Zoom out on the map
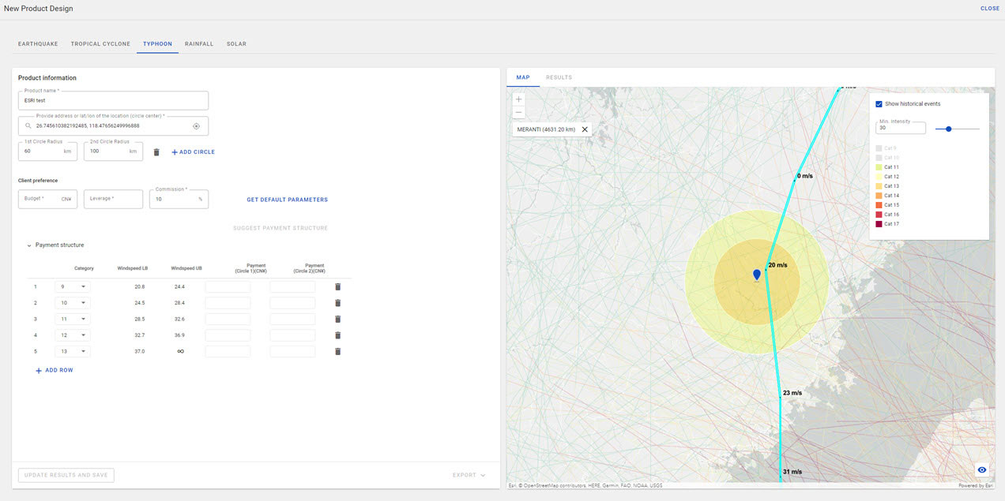 (518, 113)
